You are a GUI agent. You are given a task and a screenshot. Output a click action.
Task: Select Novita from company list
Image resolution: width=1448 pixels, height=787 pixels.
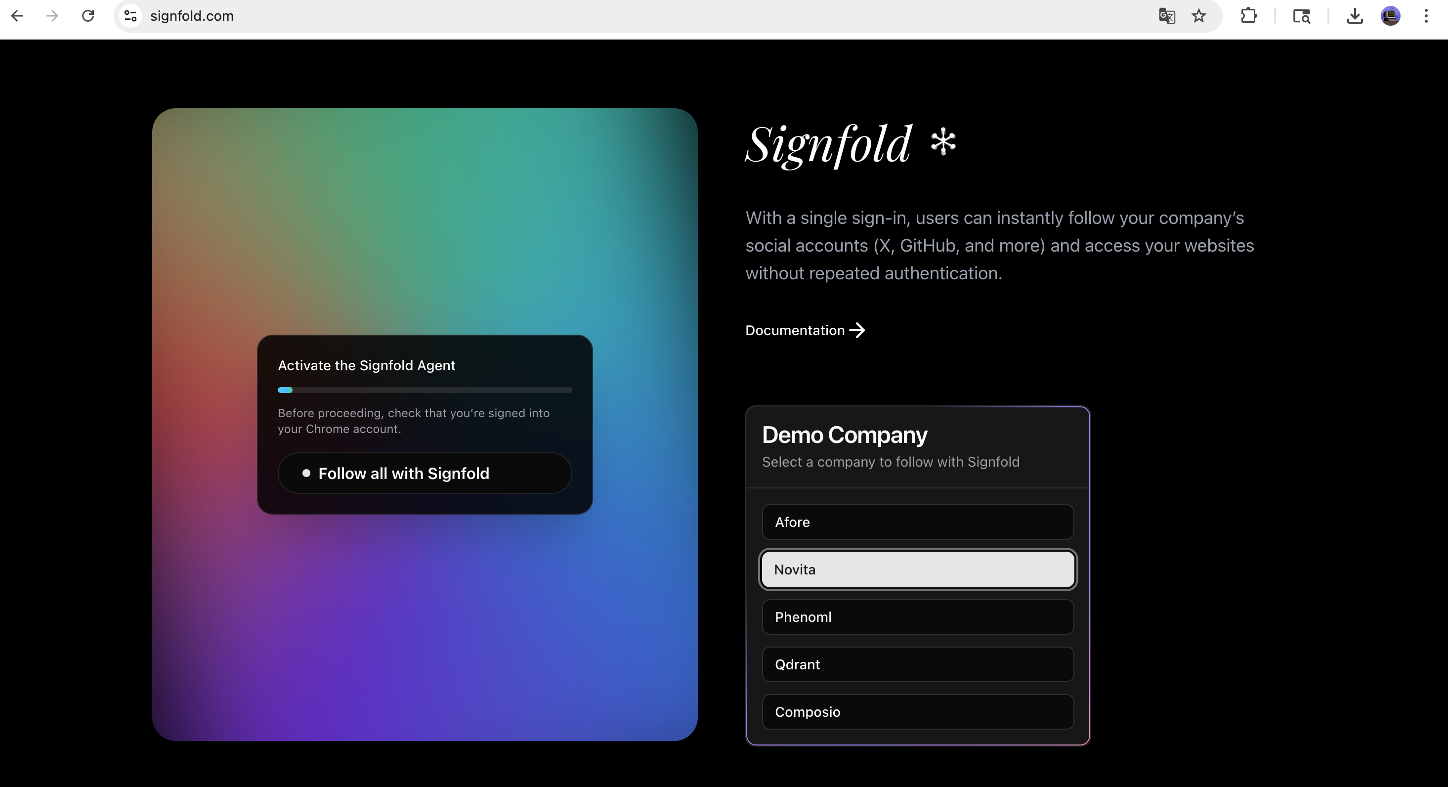[917, 569]
